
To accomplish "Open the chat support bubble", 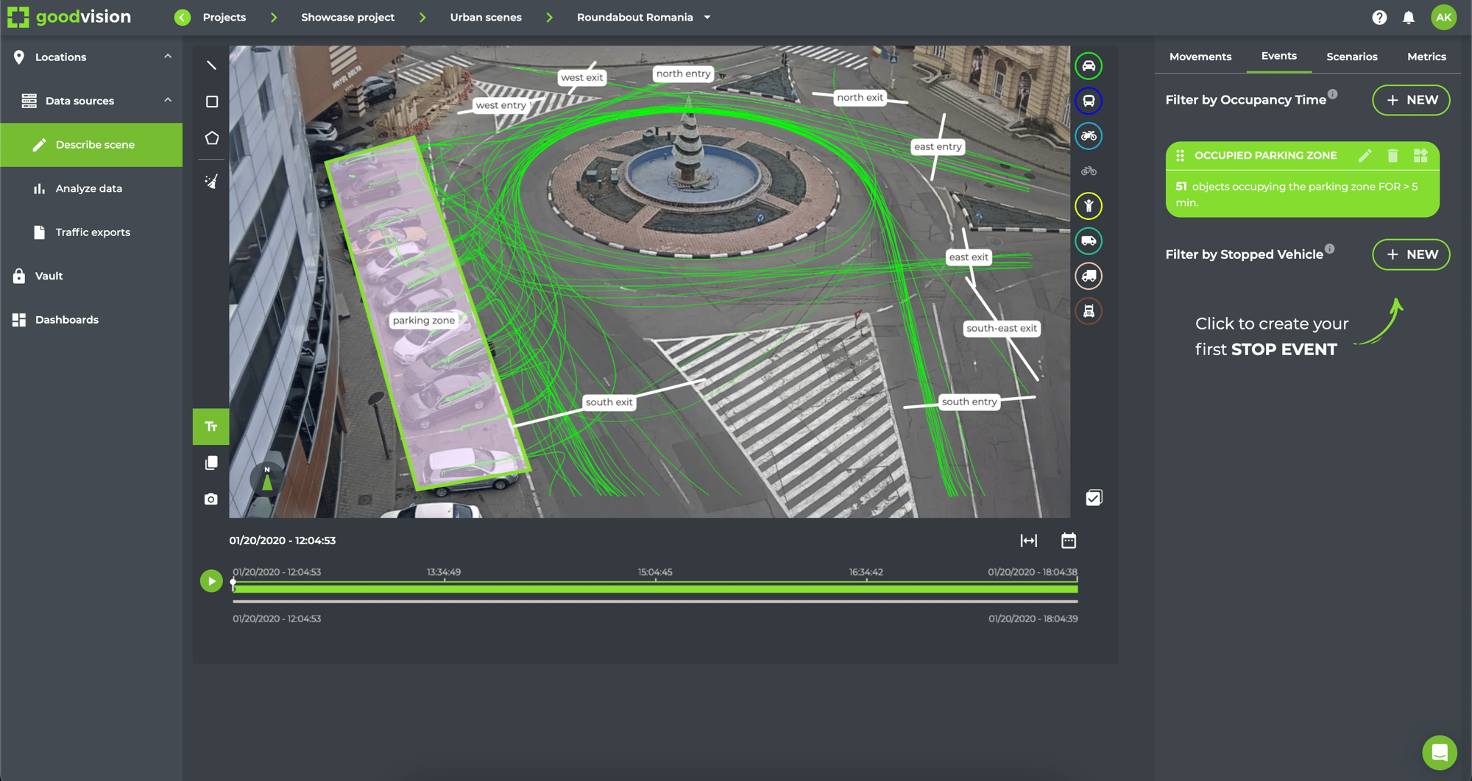I will pyautogui.click(x=1440, y=752).
